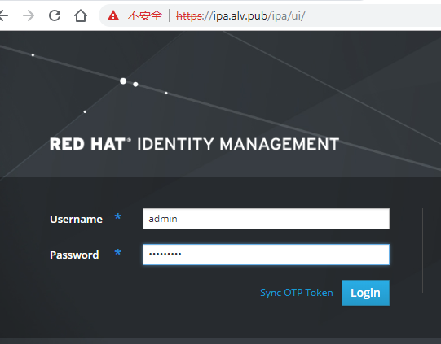Image resolution: width=441 pixels, height=344 pixels.
Task: Click the RED HAT wordmark
Action: [88, 144]
